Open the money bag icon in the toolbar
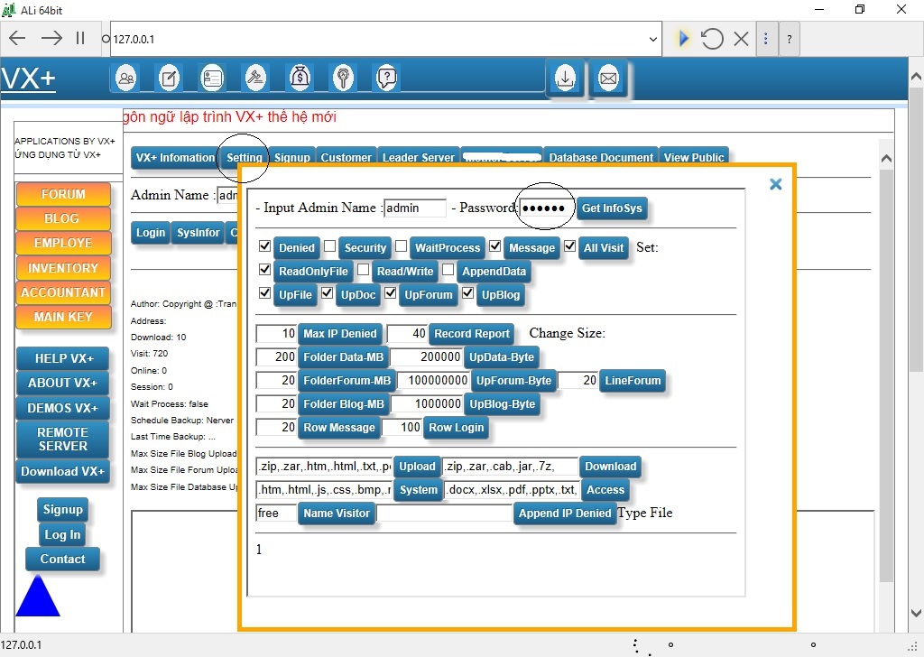 click(x=298, y=78)
